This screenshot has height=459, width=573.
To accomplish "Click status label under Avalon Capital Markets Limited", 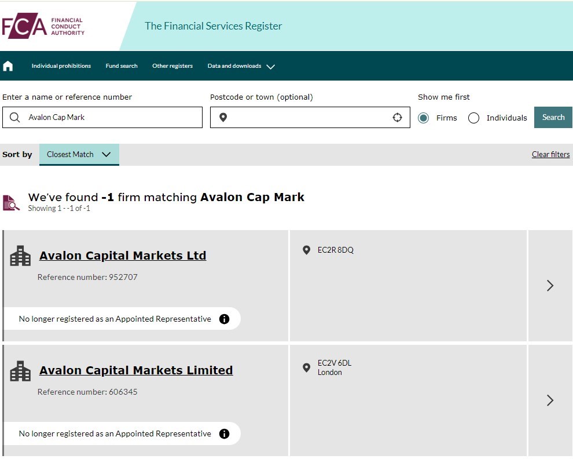I will point(115,434).
